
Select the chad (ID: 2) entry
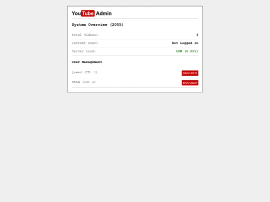click(83, 82)
